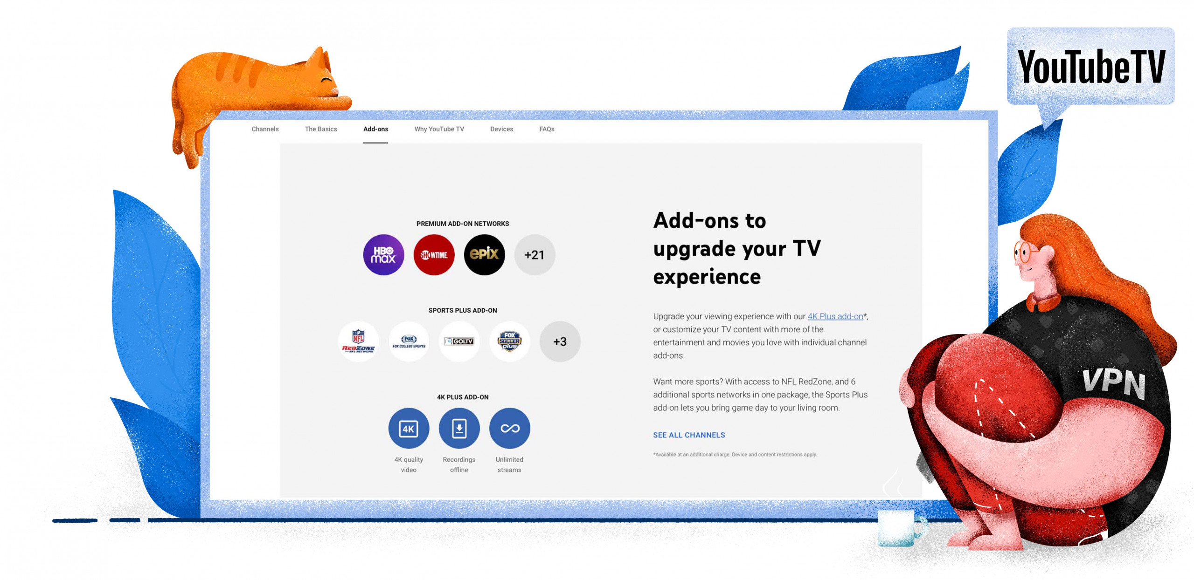The height and width of the screenshot is (580, 1194).
Task: Click the Add-ons navigation tab
Action: click(375, 129)
